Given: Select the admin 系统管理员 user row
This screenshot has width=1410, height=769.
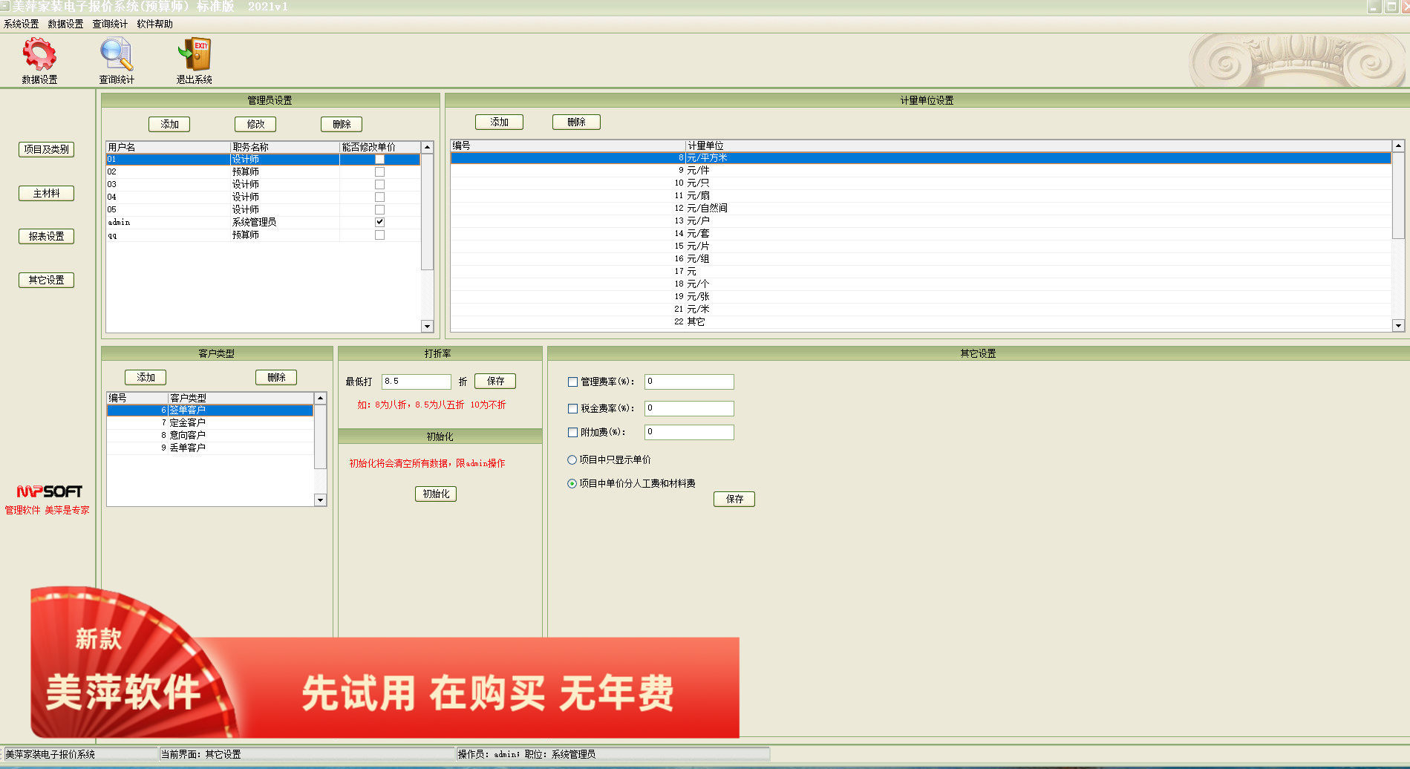Looking at the screenshot, I should (x=264, y=222).
